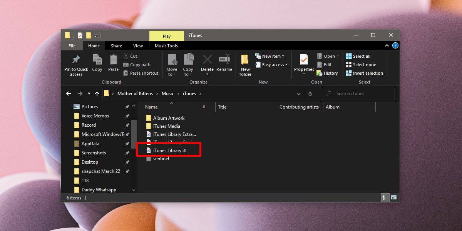
Task: Click Copy path in Clipboard group
Action: coord(137,65)
